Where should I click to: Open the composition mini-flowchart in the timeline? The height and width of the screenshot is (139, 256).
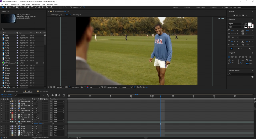(x=43, y=95)
